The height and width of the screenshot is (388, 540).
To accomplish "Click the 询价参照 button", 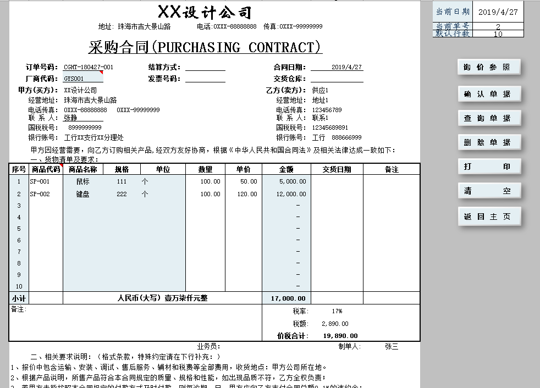I will (x=488, y=67).
